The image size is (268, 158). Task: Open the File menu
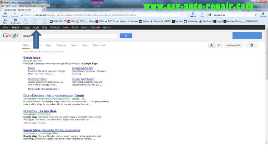[x=2, y=6]
